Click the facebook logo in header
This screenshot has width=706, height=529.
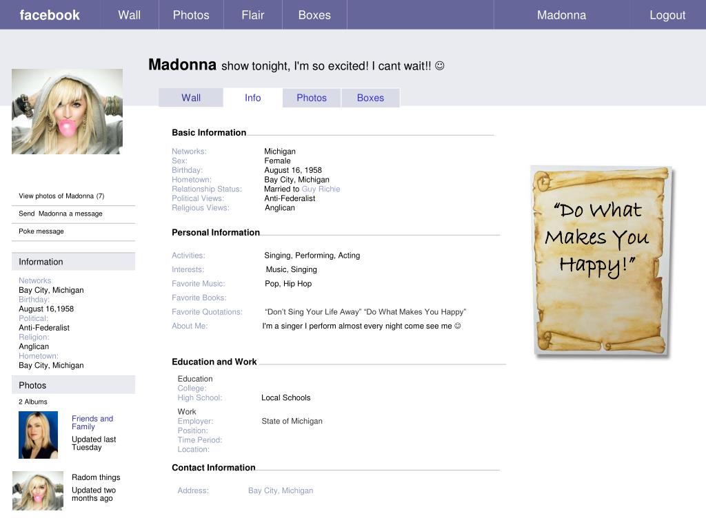point(50,15)
